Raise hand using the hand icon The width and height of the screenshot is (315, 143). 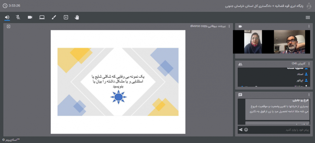pos(77,17)
